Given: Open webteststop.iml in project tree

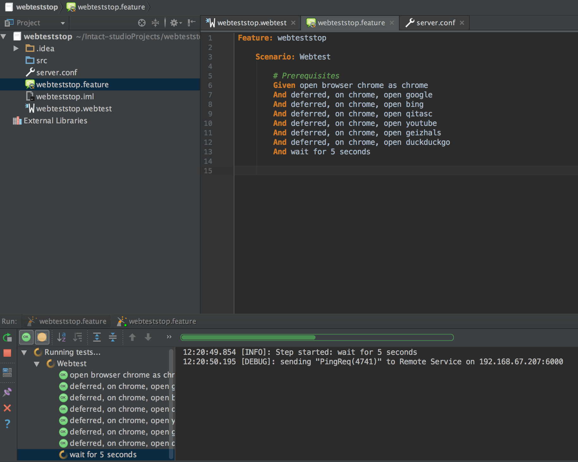Looking at the screenshot, I should [x=65, y=96].
